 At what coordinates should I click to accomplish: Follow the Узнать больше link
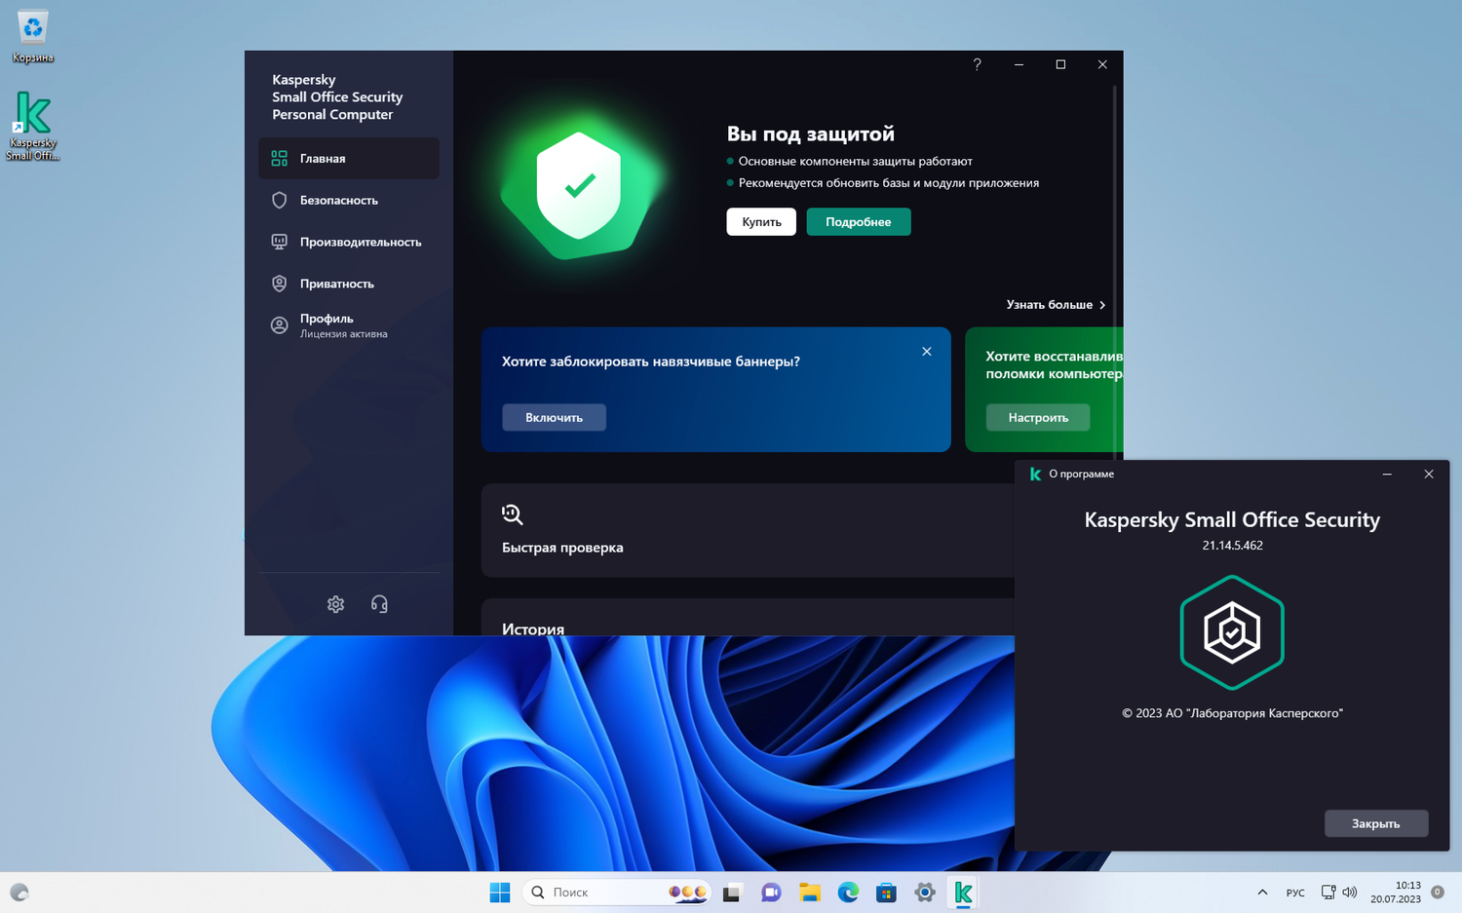(1056, 305)
